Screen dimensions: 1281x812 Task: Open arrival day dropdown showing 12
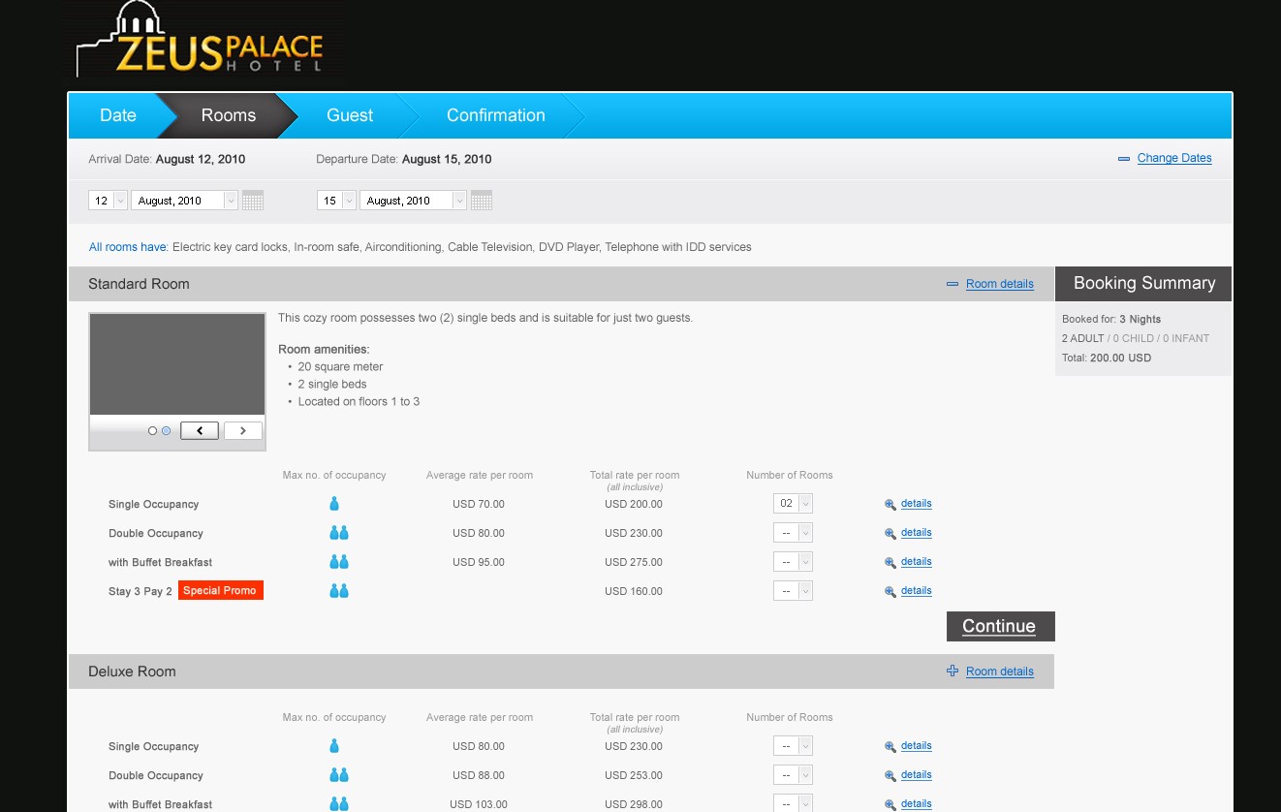(x=109, y=201)
